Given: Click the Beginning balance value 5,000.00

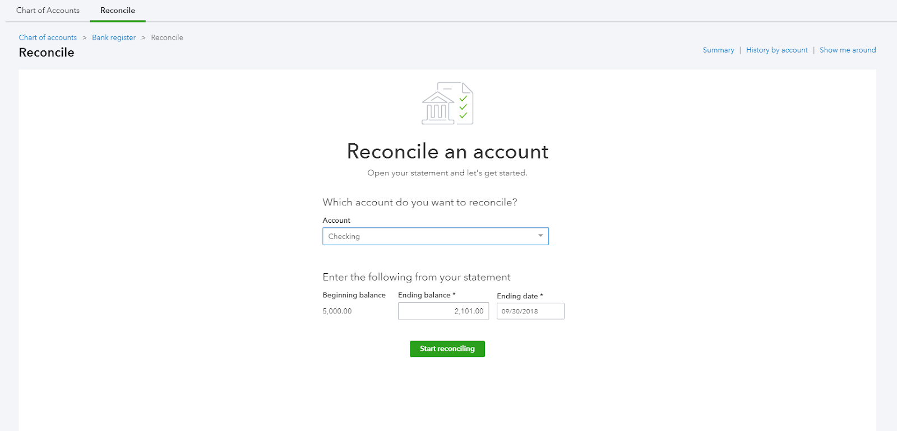Looking at the screenshot, I should click(337, 311).
